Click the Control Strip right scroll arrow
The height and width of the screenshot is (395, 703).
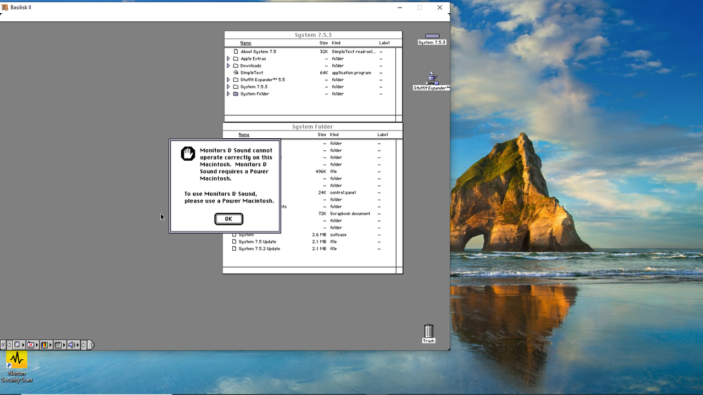[83, 345]
